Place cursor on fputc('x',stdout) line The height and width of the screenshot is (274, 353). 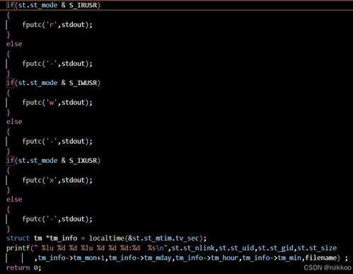coord(57,180)
